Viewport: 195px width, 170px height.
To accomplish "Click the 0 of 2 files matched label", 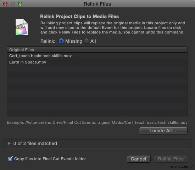I will click(35, 144).
